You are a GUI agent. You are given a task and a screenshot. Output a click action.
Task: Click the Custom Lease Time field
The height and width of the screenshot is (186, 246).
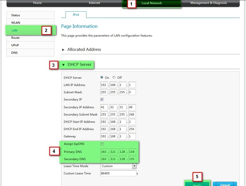118,173
